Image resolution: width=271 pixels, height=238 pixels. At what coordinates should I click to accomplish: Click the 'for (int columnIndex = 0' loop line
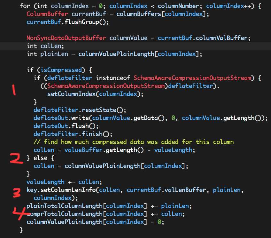141,6
